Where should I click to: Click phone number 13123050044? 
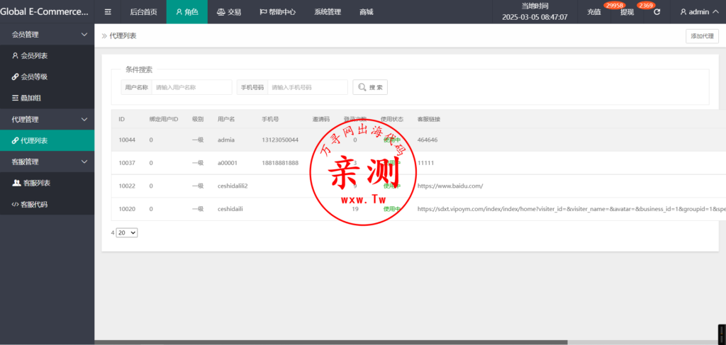[280, 140]
